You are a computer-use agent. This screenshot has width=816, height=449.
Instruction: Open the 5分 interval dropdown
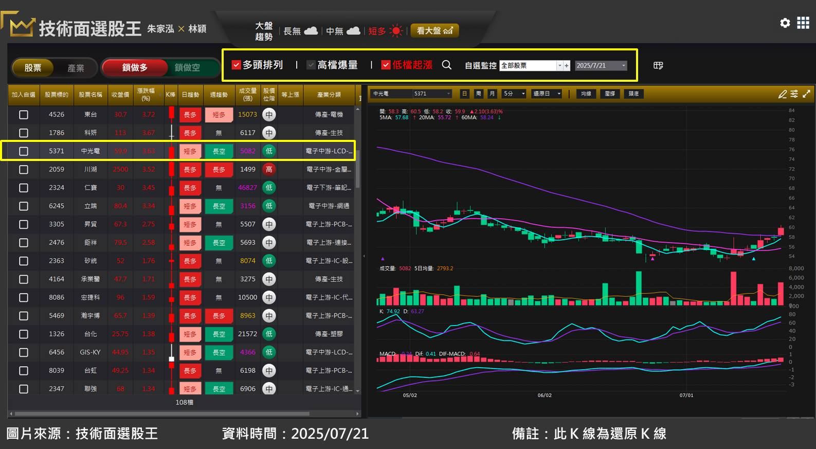pyautogui.click(x=514, y=94)
